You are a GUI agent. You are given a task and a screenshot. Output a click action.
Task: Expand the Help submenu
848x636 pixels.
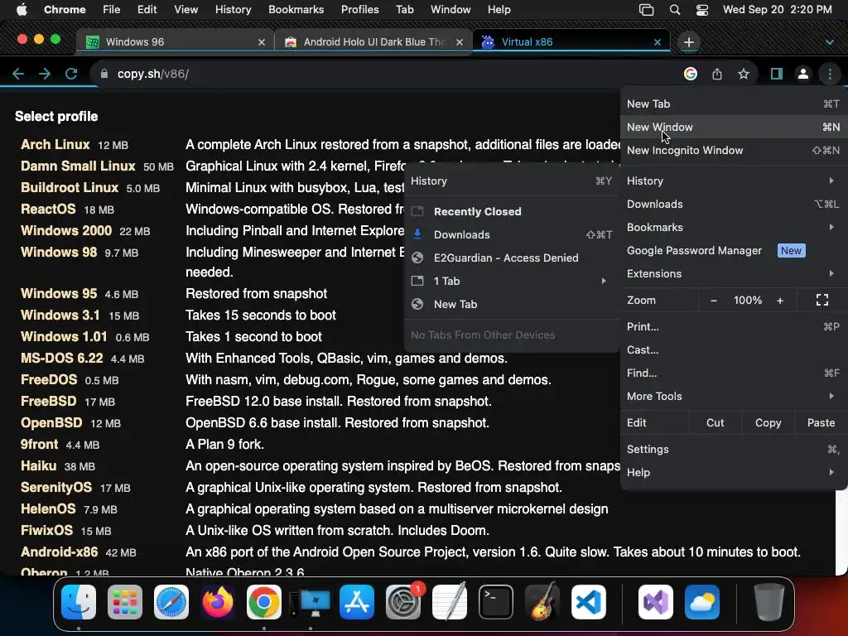pos(734,473)
